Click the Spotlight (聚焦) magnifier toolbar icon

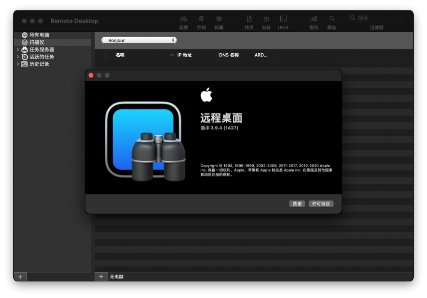(x=332, y=19)
